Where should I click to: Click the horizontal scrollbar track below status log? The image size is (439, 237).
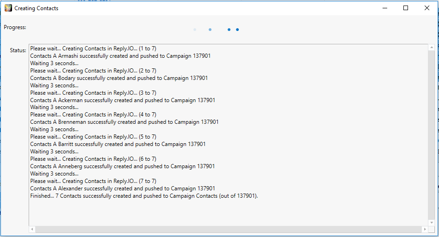click(x=229, y=229)
